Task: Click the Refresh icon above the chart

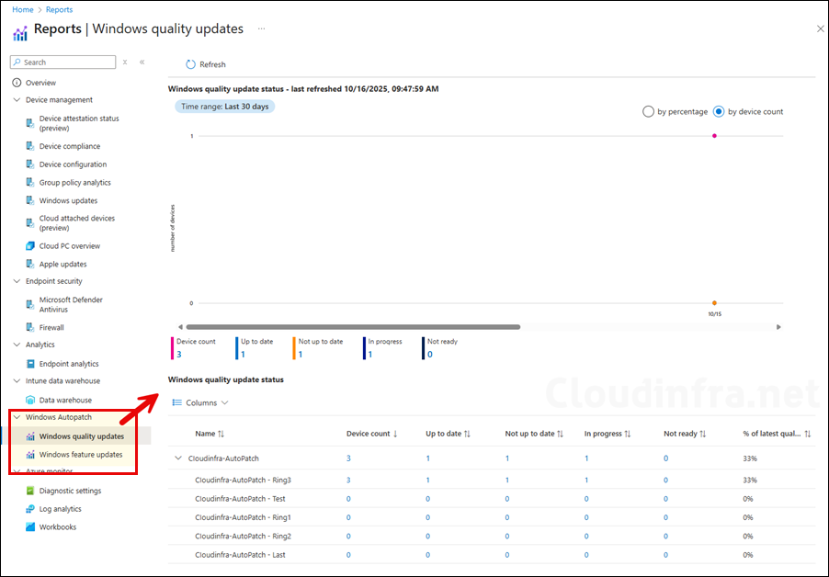Action: pos(190,64)
